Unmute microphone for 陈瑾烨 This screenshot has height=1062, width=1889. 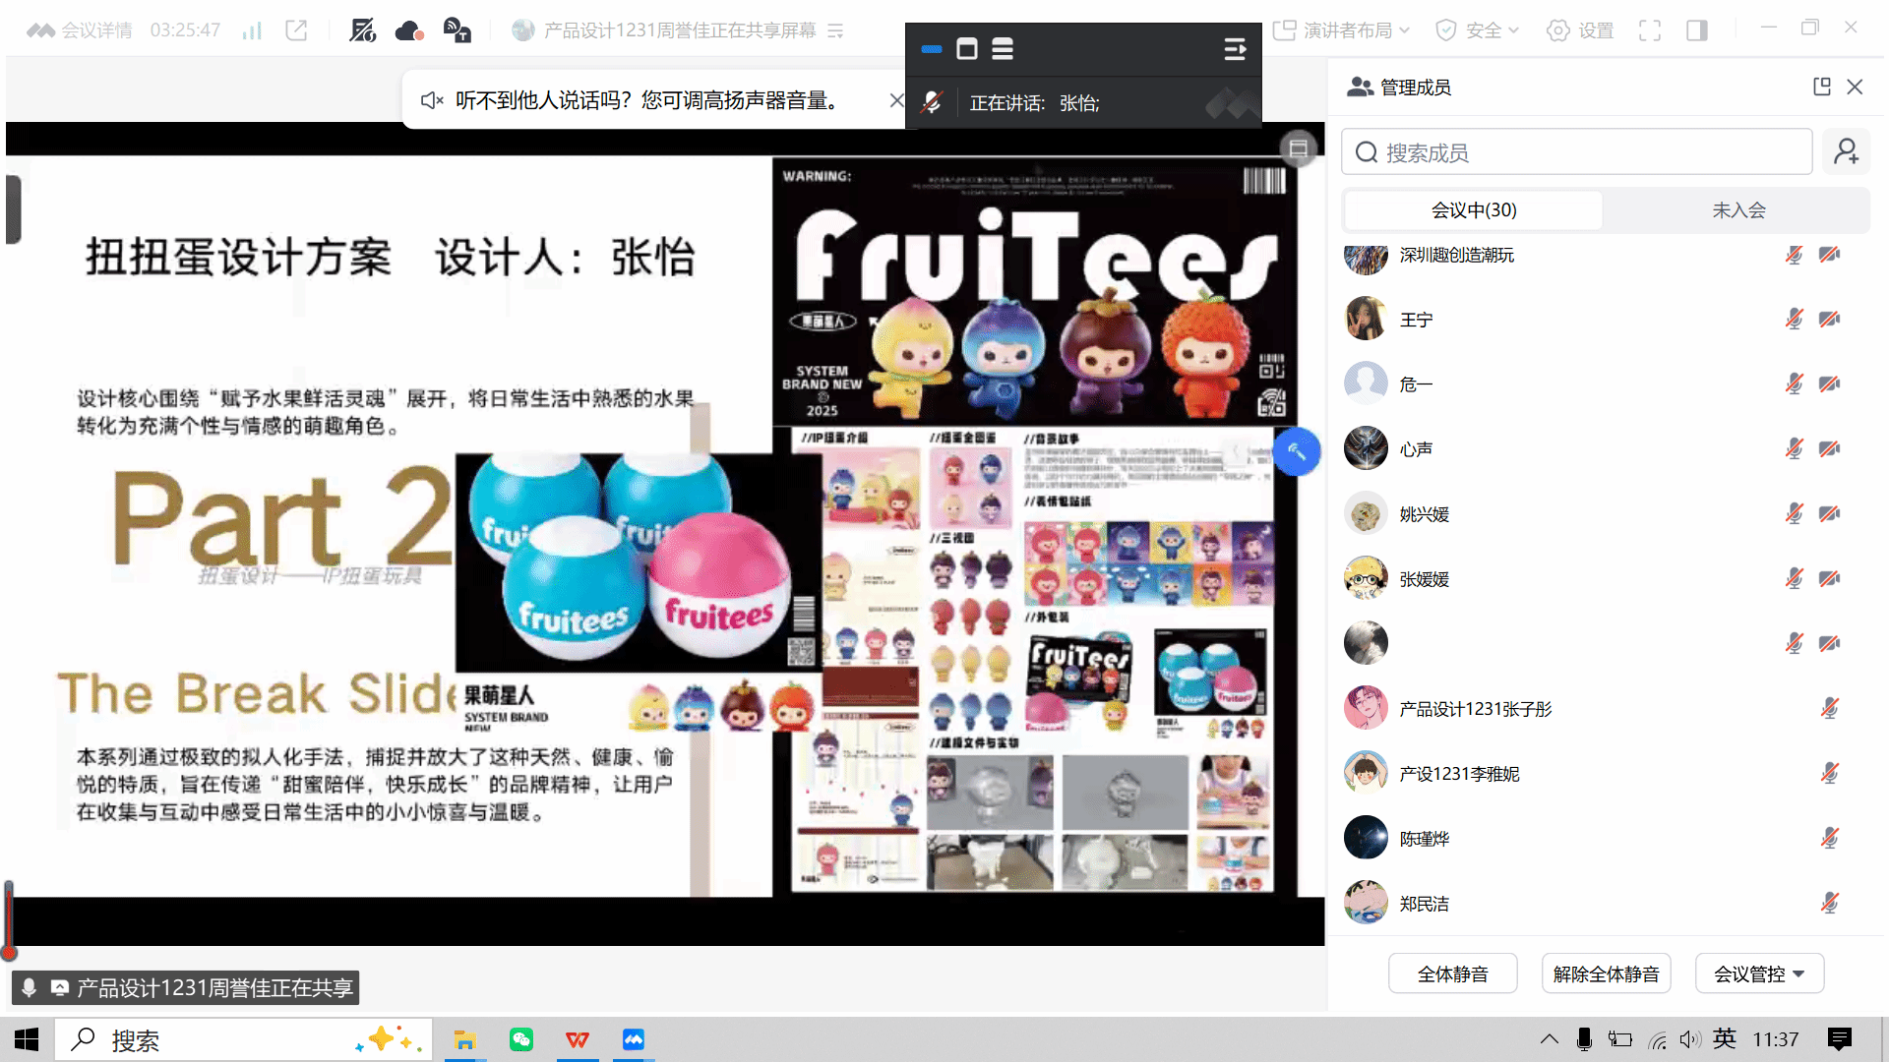click(x=1829, y=838)
